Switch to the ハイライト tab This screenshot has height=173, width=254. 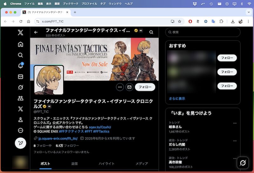(x=106, y=164)
